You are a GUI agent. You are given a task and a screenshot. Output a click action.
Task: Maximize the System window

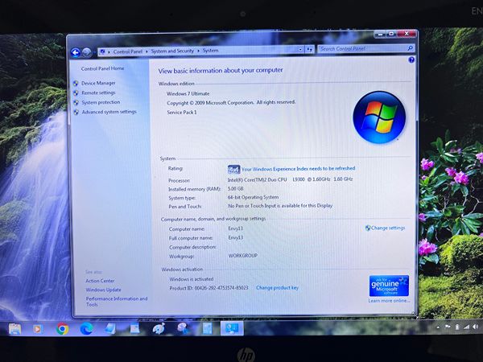[x=391, y=34]
